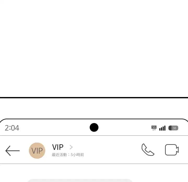Image resolution: width=188 pixels, height=182 pixels.
Task: Click the camcorder icon in the chat header
Action: (x=172, y=150)
